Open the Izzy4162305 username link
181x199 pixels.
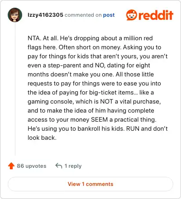[x=45, y=15]
